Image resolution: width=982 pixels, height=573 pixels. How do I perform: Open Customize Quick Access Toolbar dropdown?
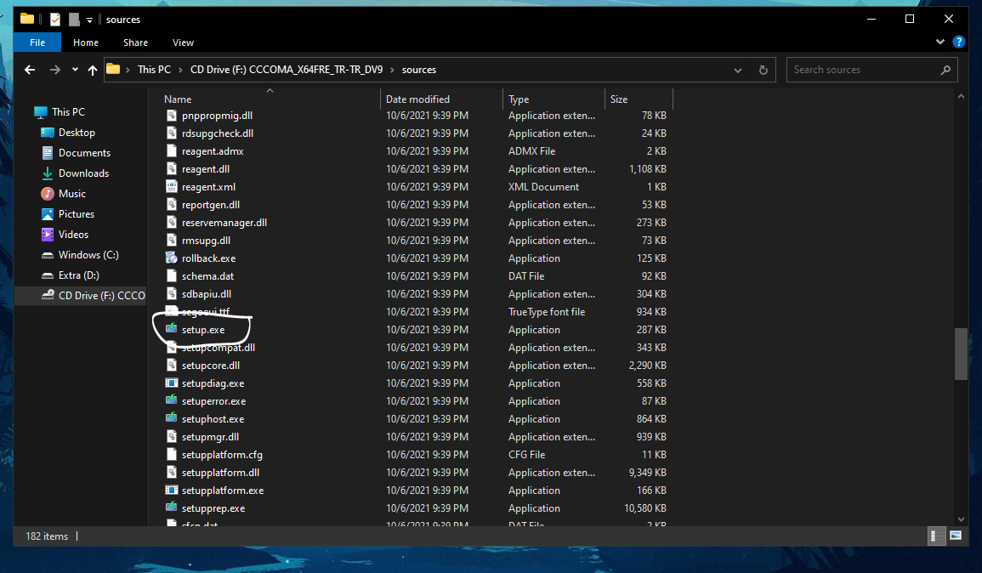[x=89, y=20]
